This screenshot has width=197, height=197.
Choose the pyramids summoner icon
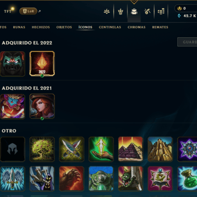click(x=131, y=149)
